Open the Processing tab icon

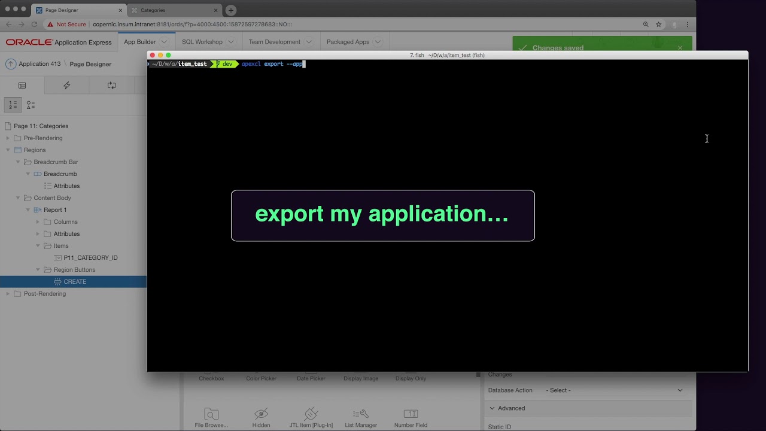(111, 86)
